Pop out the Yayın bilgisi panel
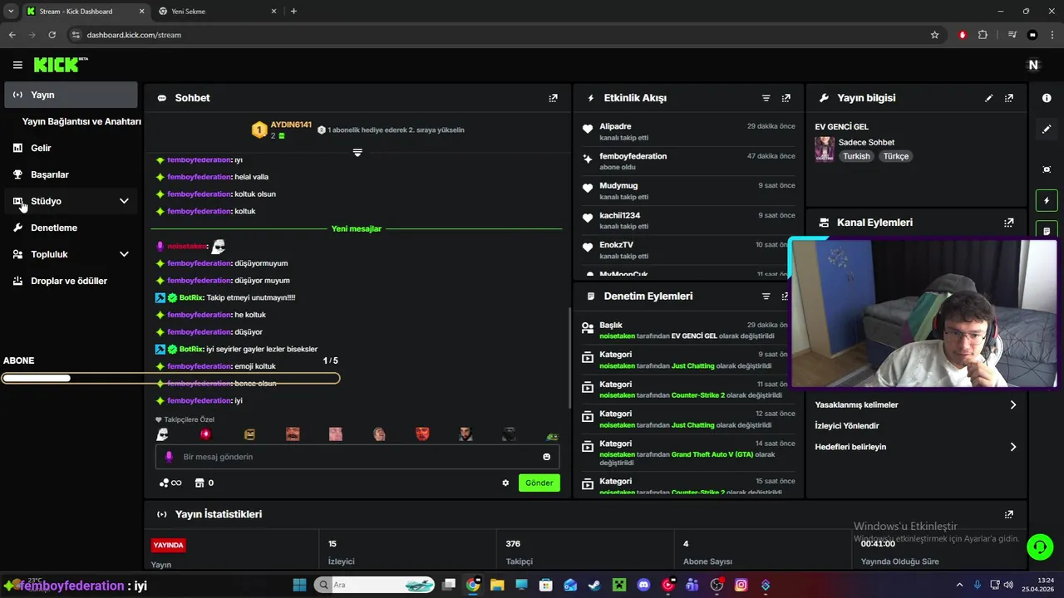This screenshot has width=1064, height=598. (x=1009, y=98)
